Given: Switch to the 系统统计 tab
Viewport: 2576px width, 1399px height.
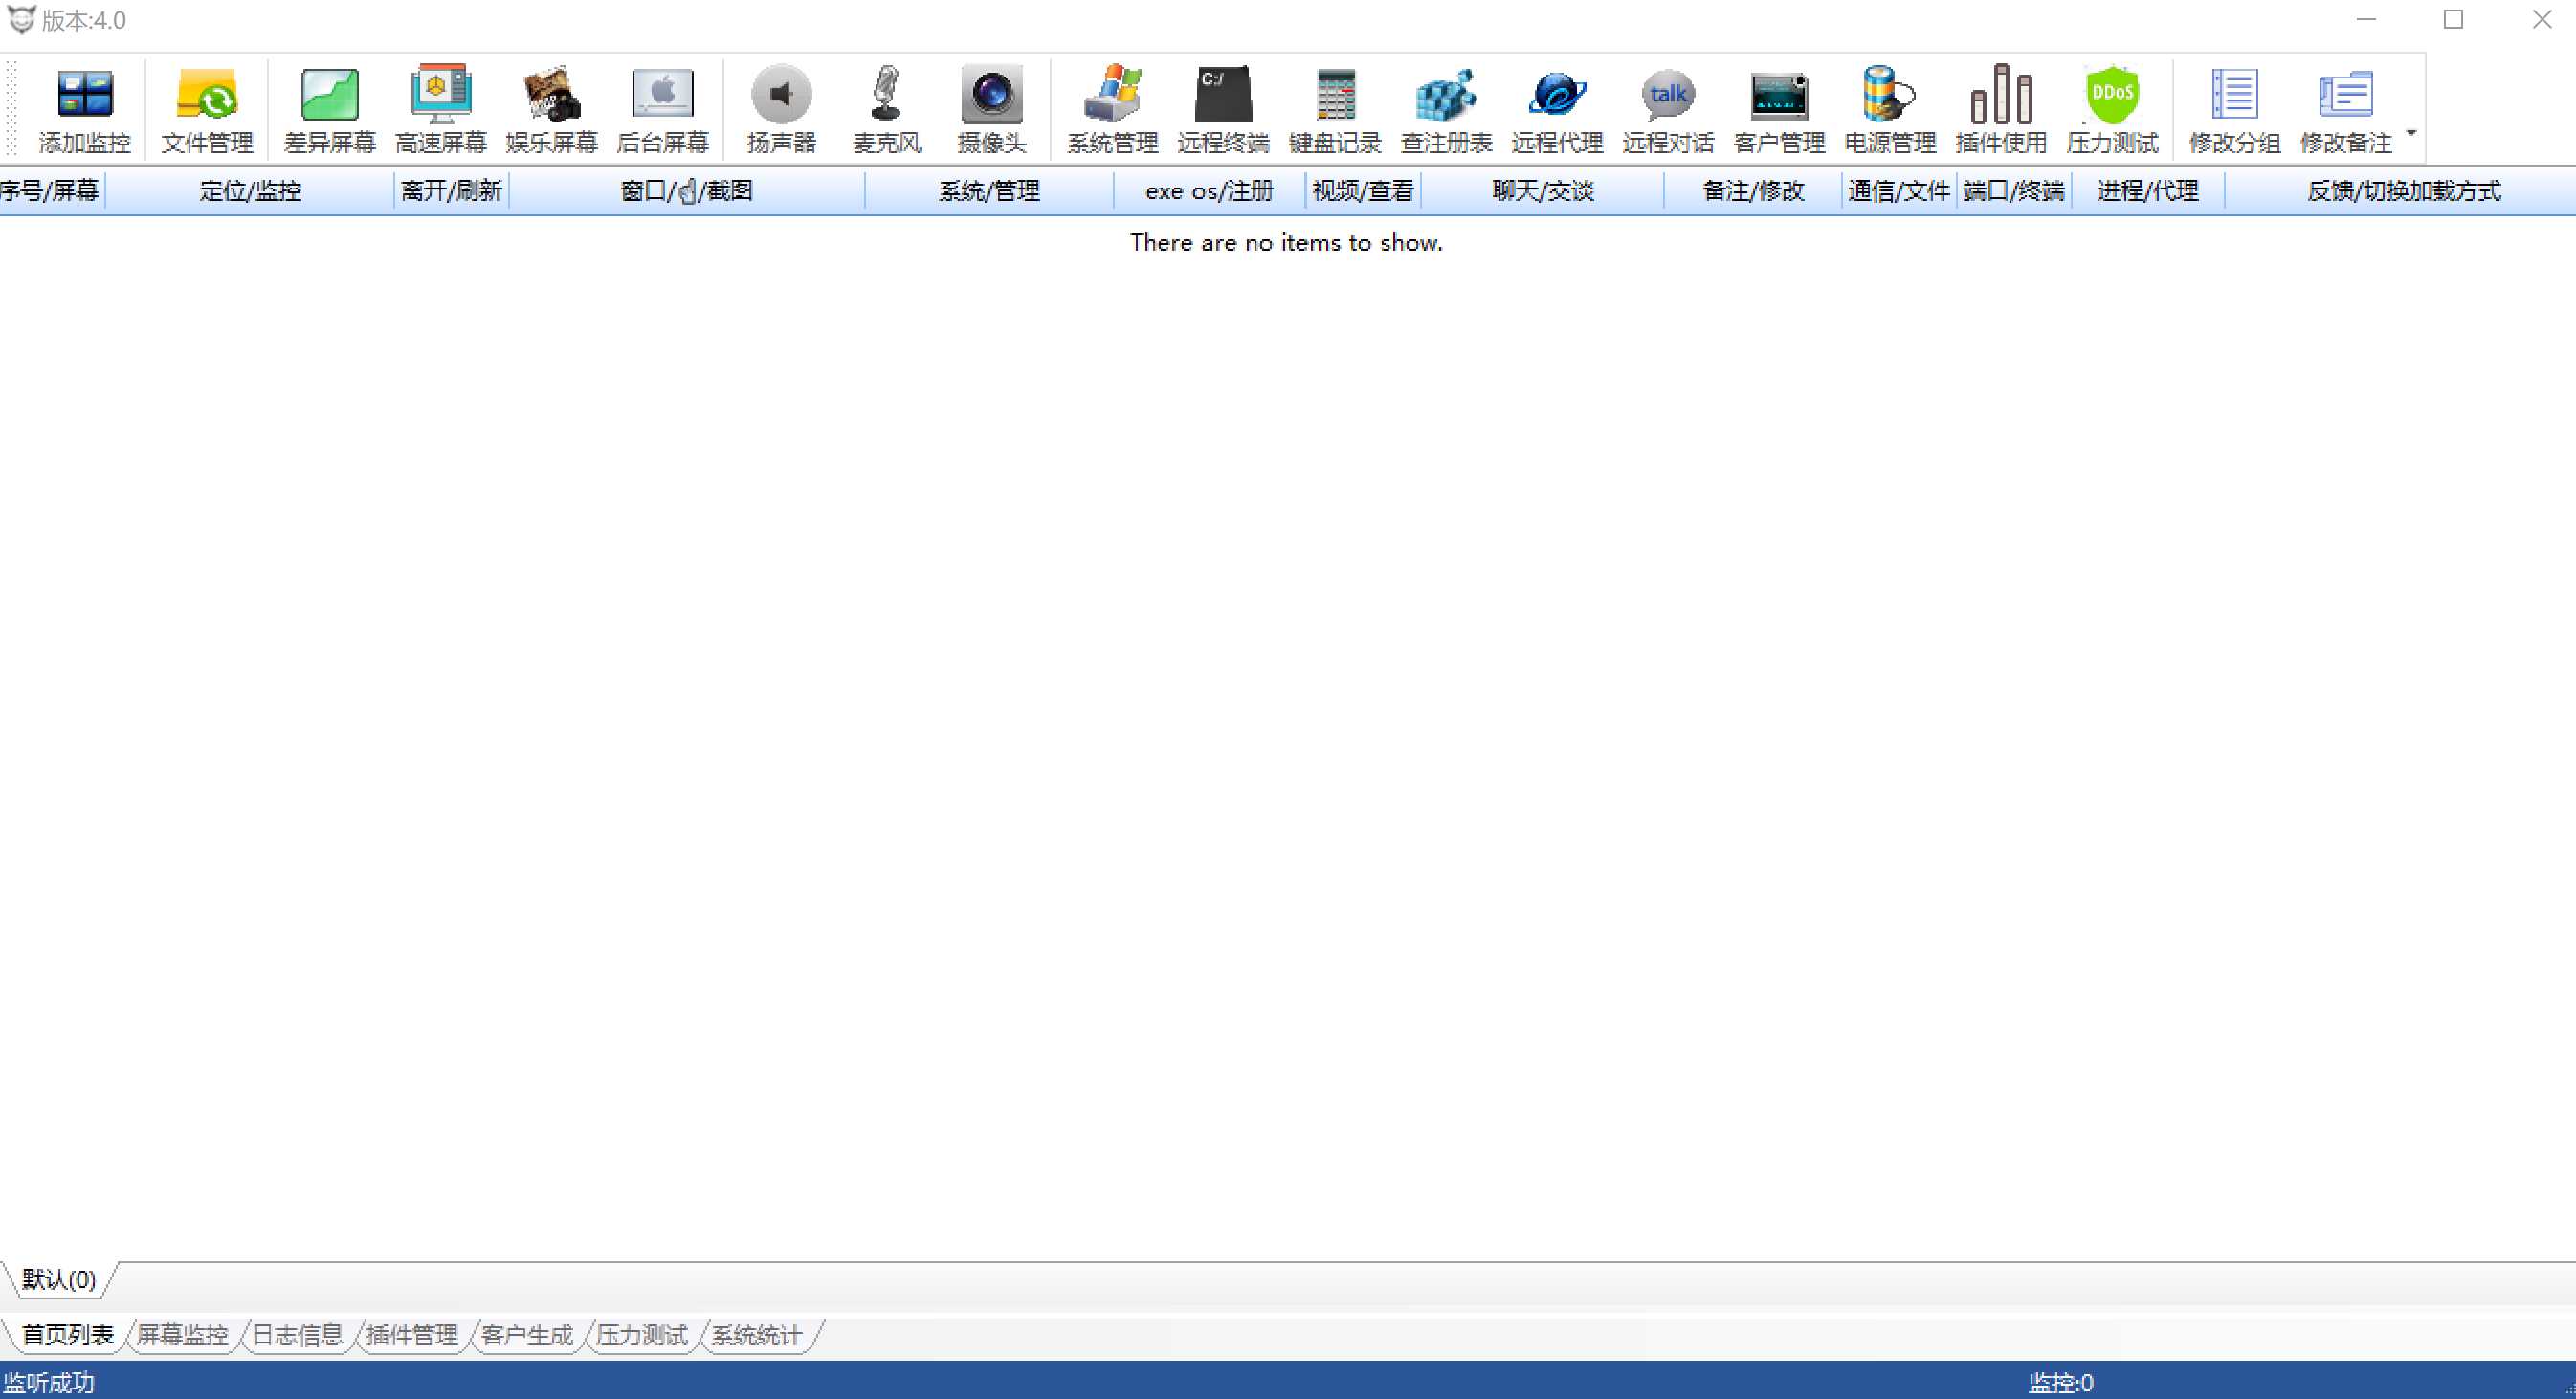Looking at the screenshot, I should [756, 1335].
